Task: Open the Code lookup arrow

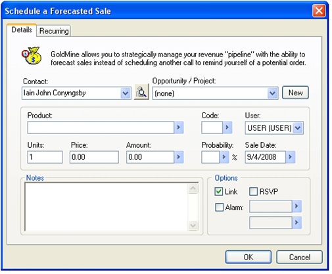Action: 227,127
